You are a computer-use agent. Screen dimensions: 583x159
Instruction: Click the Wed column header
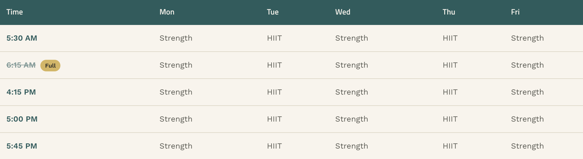click(x=343, y=12)
